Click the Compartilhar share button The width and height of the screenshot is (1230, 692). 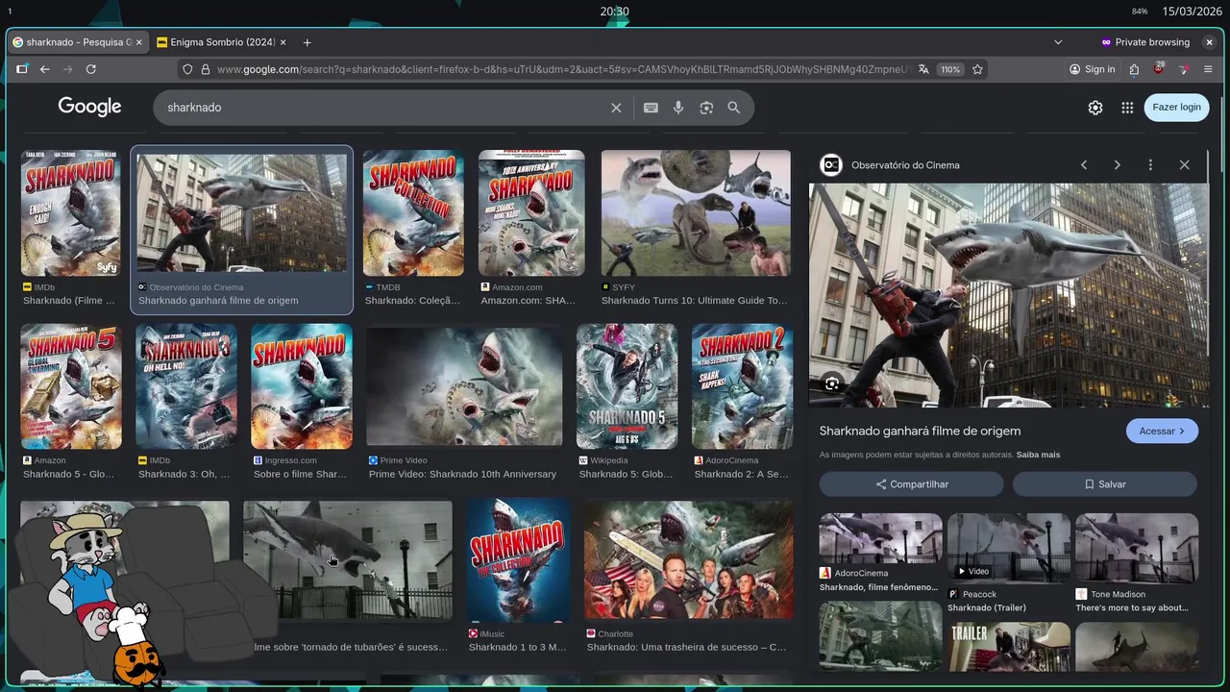[x=911, y=484]
